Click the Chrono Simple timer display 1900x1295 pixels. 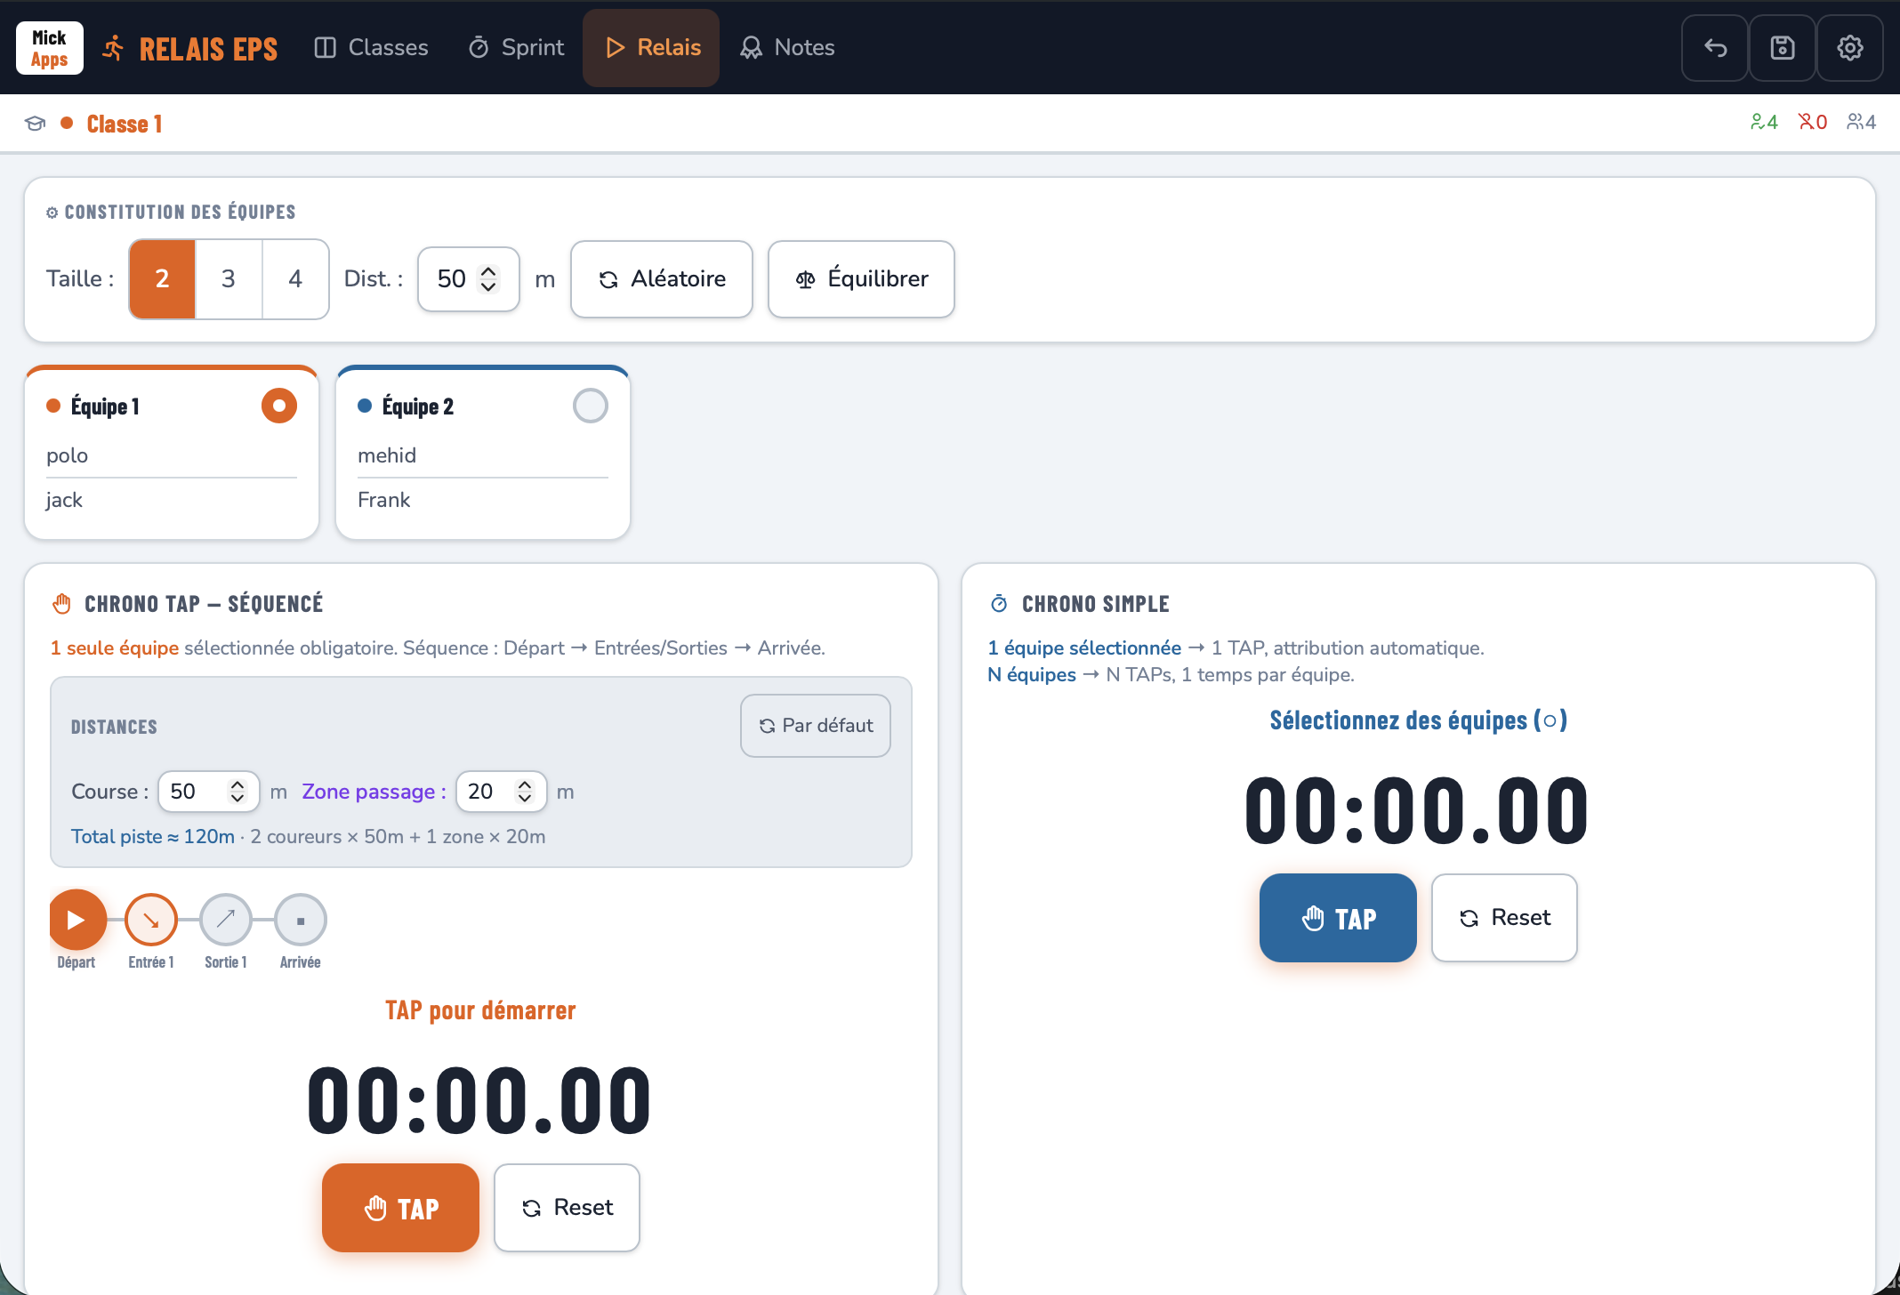pos(1418,811)
